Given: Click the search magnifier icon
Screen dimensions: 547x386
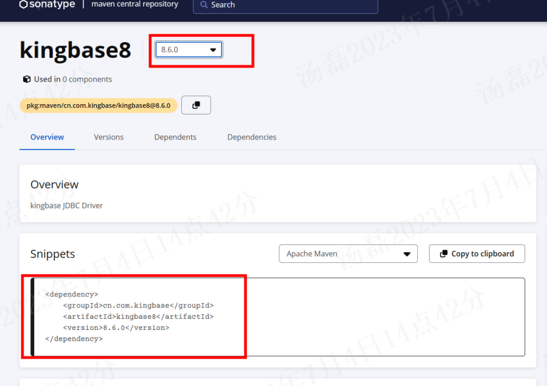Looking at the screenshot, I should 204,5.
